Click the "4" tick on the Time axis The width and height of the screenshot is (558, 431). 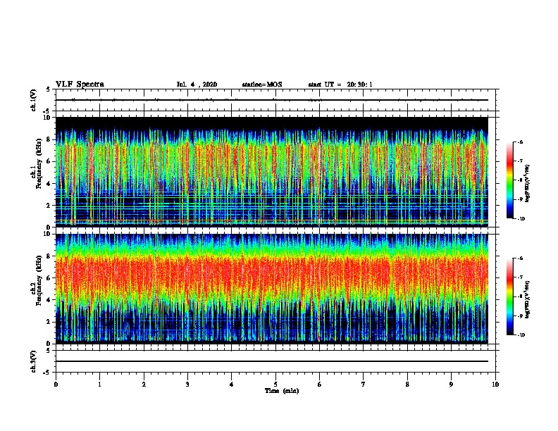pyautogui.click(x=232, y=385)
